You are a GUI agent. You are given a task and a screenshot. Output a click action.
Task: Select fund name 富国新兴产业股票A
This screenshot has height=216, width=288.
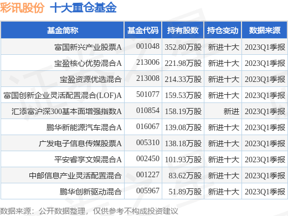pos(88,47)
